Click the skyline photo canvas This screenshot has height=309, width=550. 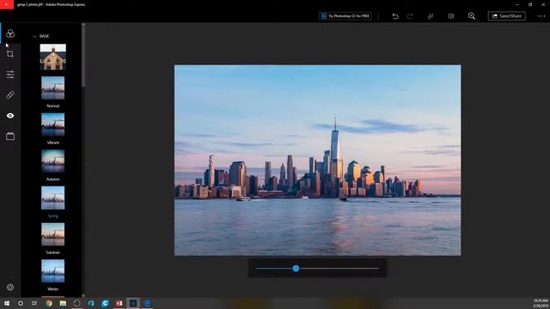(x=317, y=161)
